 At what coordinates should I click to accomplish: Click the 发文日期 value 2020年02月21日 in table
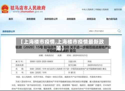tap(95, 65)
